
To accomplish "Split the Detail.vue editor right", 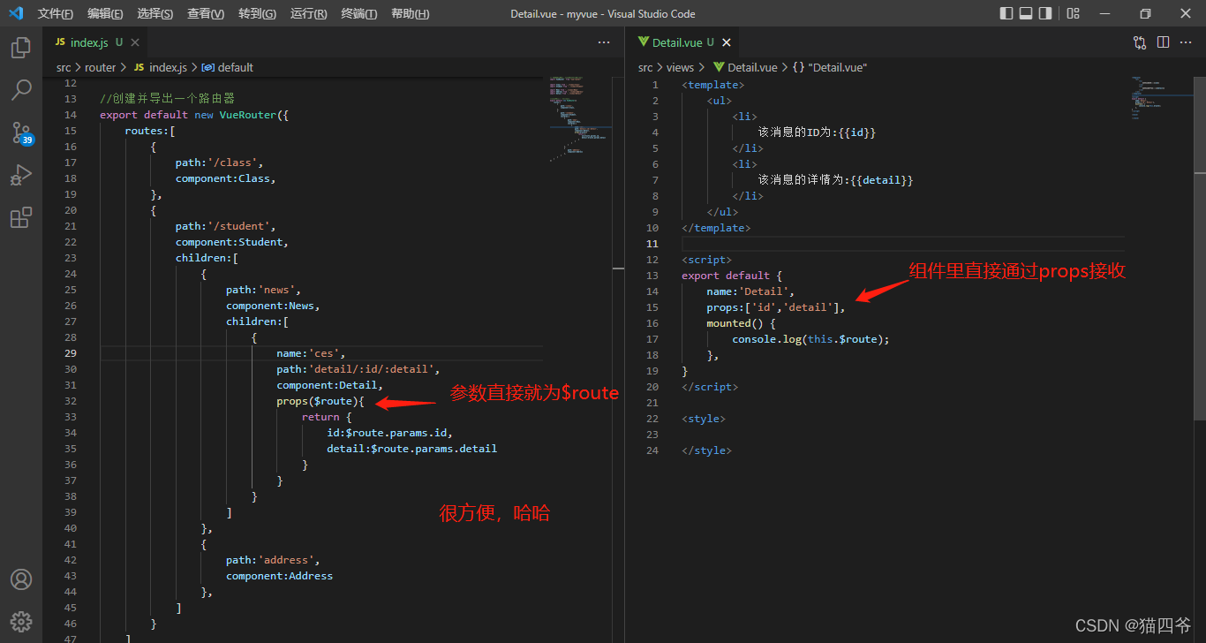I will pos(1163,42).
